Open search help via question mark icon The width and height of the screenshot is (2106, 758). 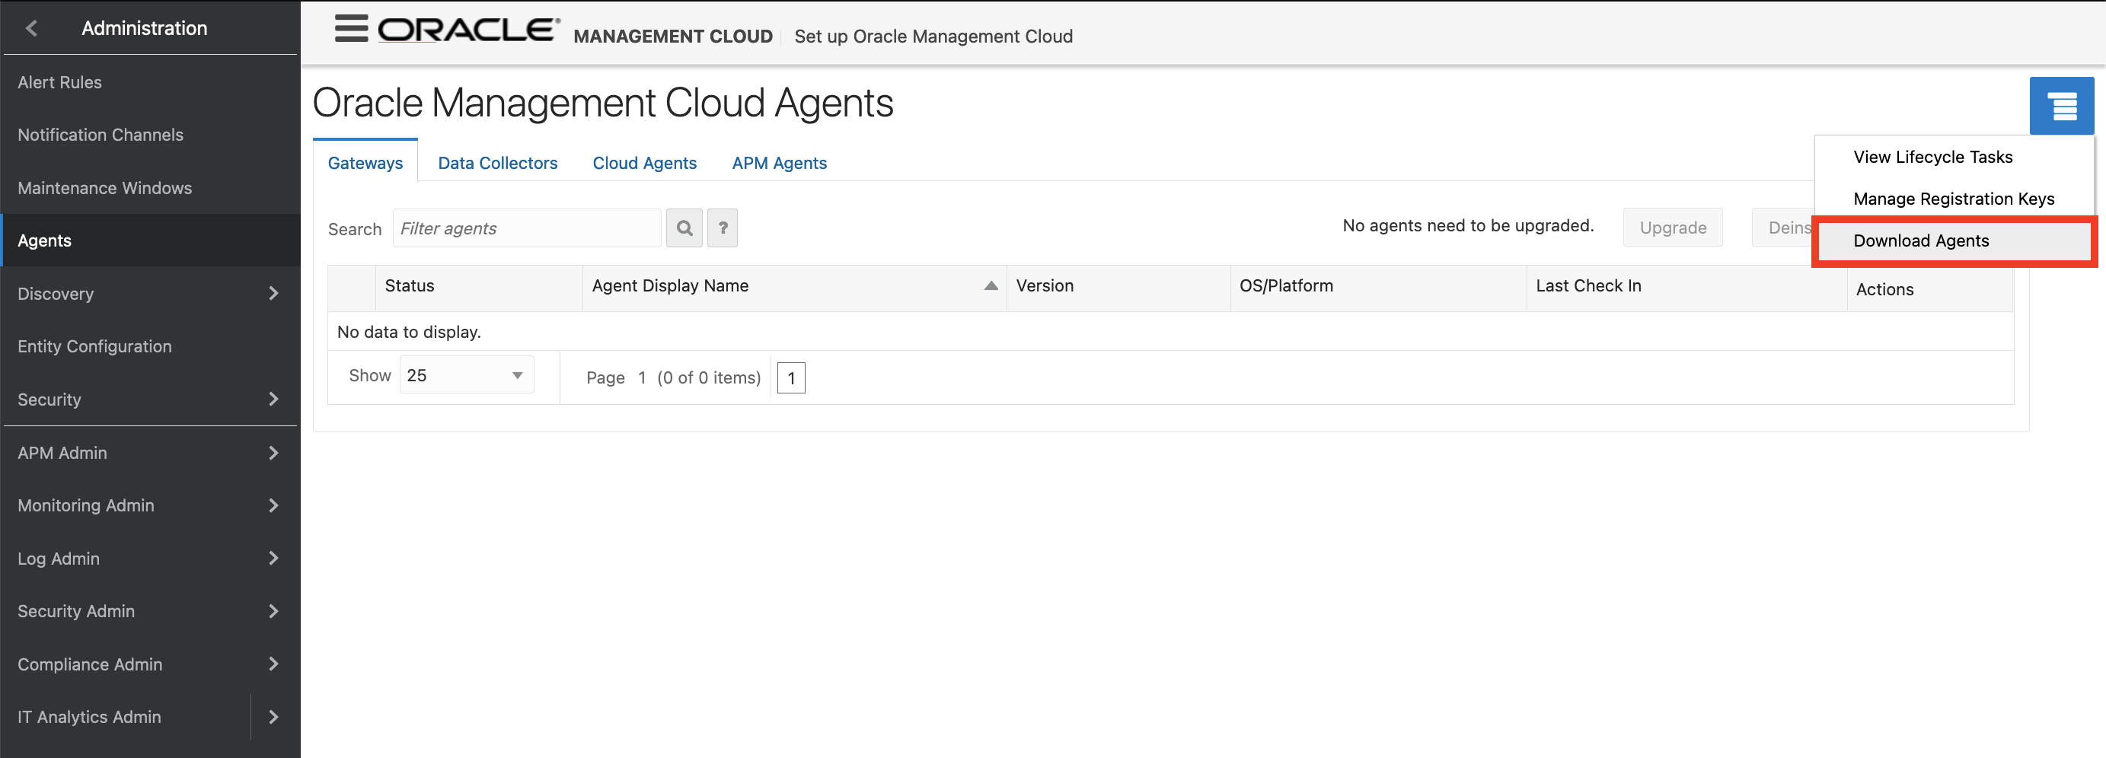pos(723,228)
